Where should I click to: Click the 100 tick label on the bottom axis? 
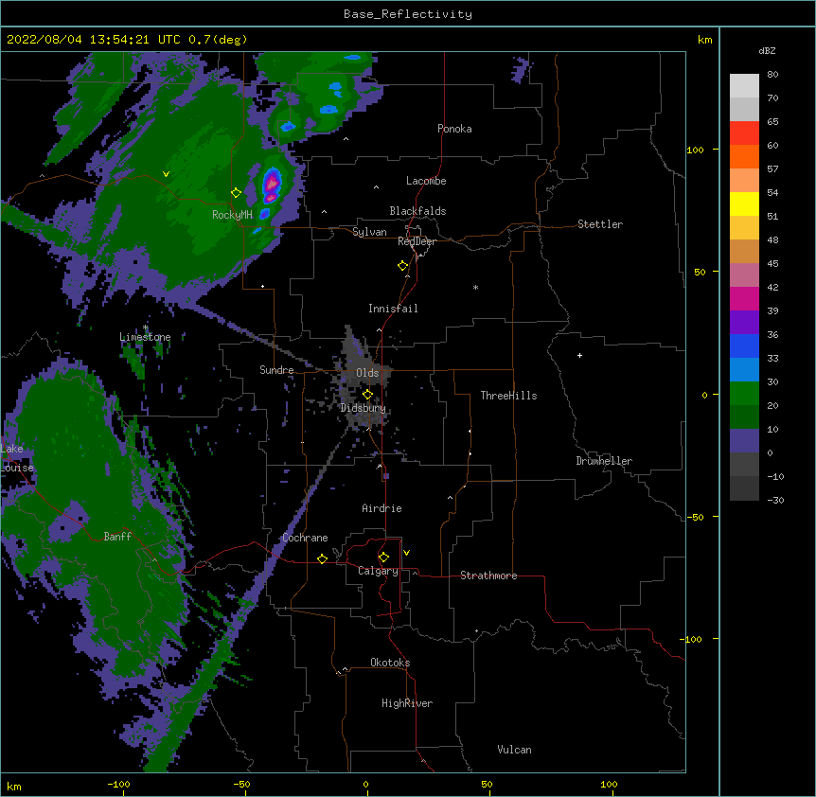609,784
